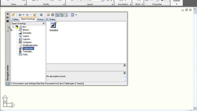Click the Tablestyles tree icon

tap(20, 48)
